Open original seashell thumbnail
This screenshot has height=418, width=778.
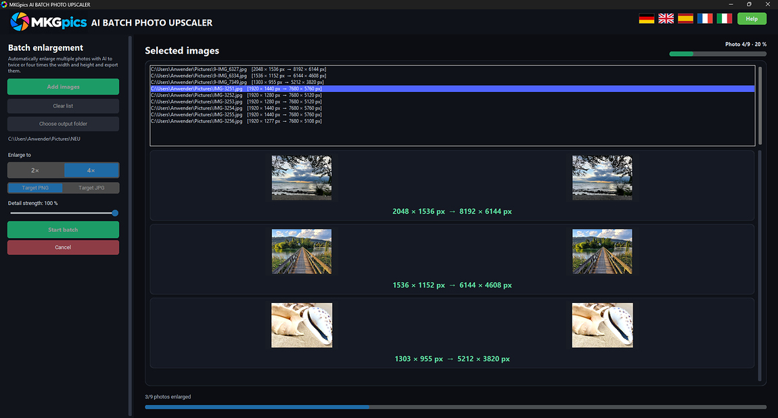[302, 325]
